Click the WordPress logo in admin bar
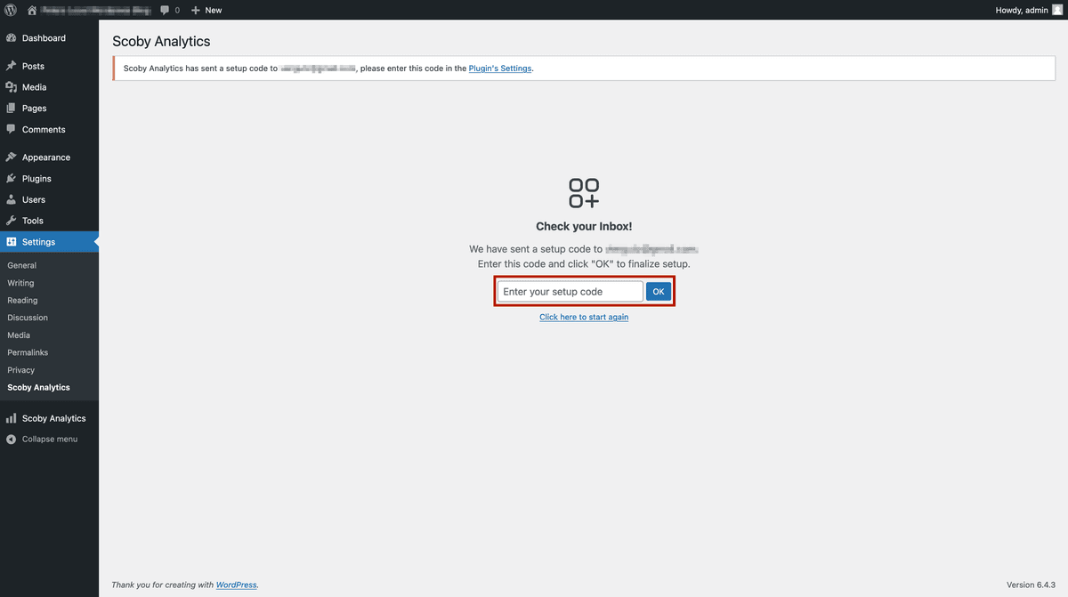 (11, 10)
